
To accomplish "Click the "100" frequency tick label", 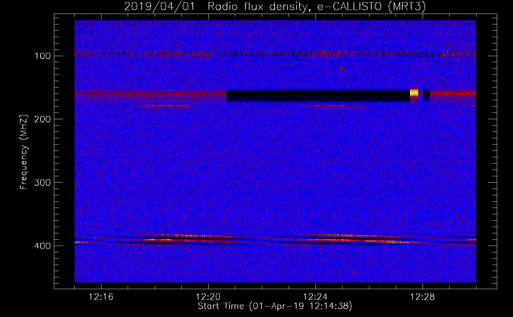I will coord(43,56).
